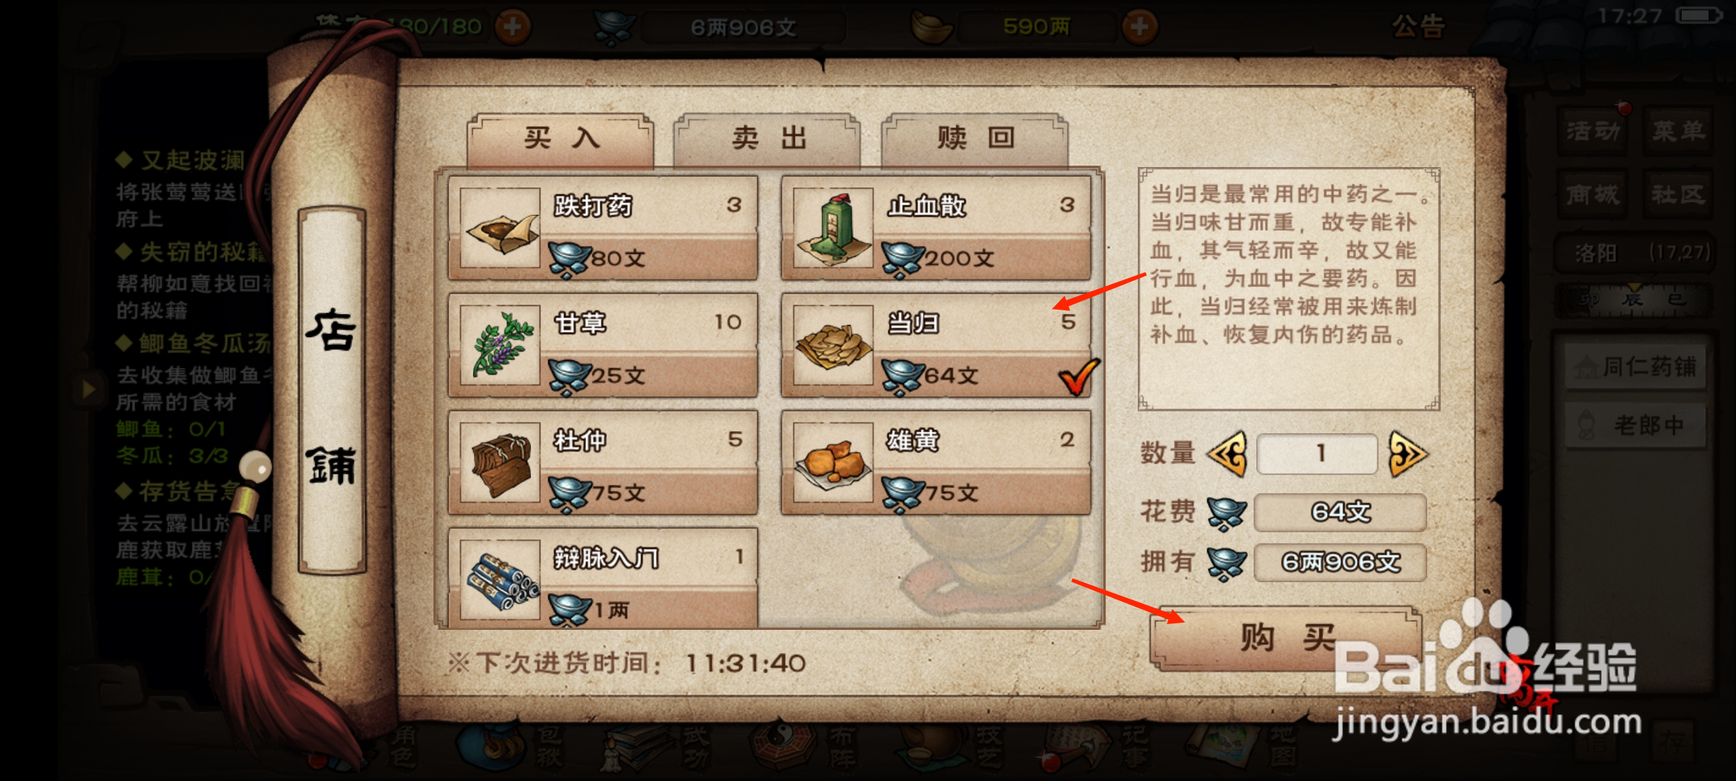1736x781 pixels.
Task: Switch to the 卖出 sell tab
Action: pyautogui.click(x=767, y=137)
